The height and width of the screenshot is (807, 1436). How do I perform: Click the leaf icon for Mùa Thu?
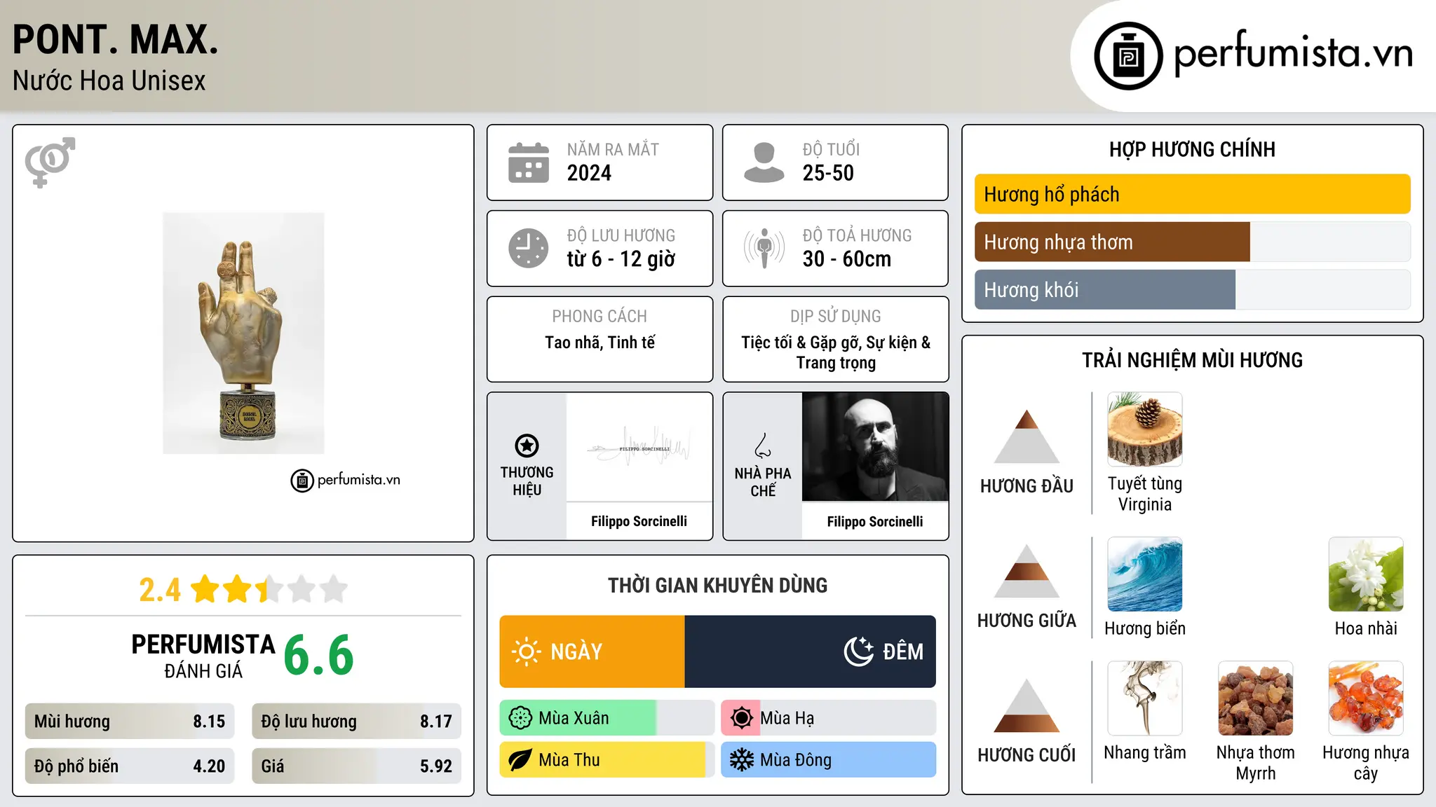[x=520, y=760]
